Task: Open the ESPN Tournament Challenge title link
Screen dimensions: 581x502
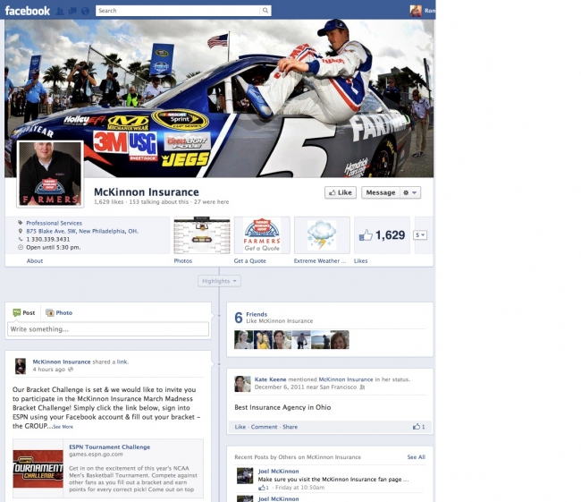Action: click(x=110, y=447)
